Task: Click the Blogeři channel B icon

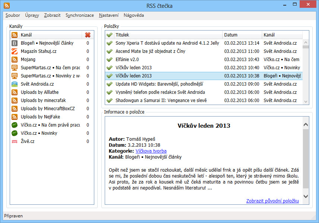Action: click(15, 43)
